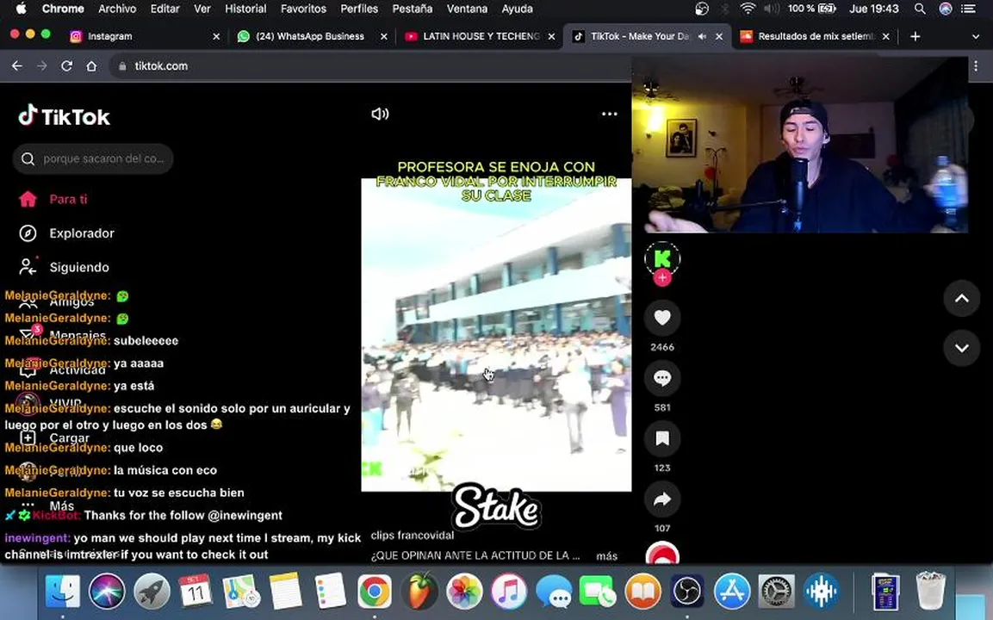
Task: Open Chrome three-dot menu
Action: pyautogui.click(x=976, y=65)
